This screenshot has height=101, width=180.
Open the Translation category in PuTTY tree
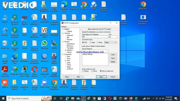[x=70, y=48]
